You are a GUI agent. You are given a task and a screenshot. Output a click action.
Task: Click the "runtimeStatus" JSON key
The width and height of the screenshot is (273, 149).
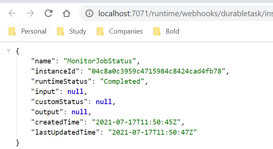[61, 81]
